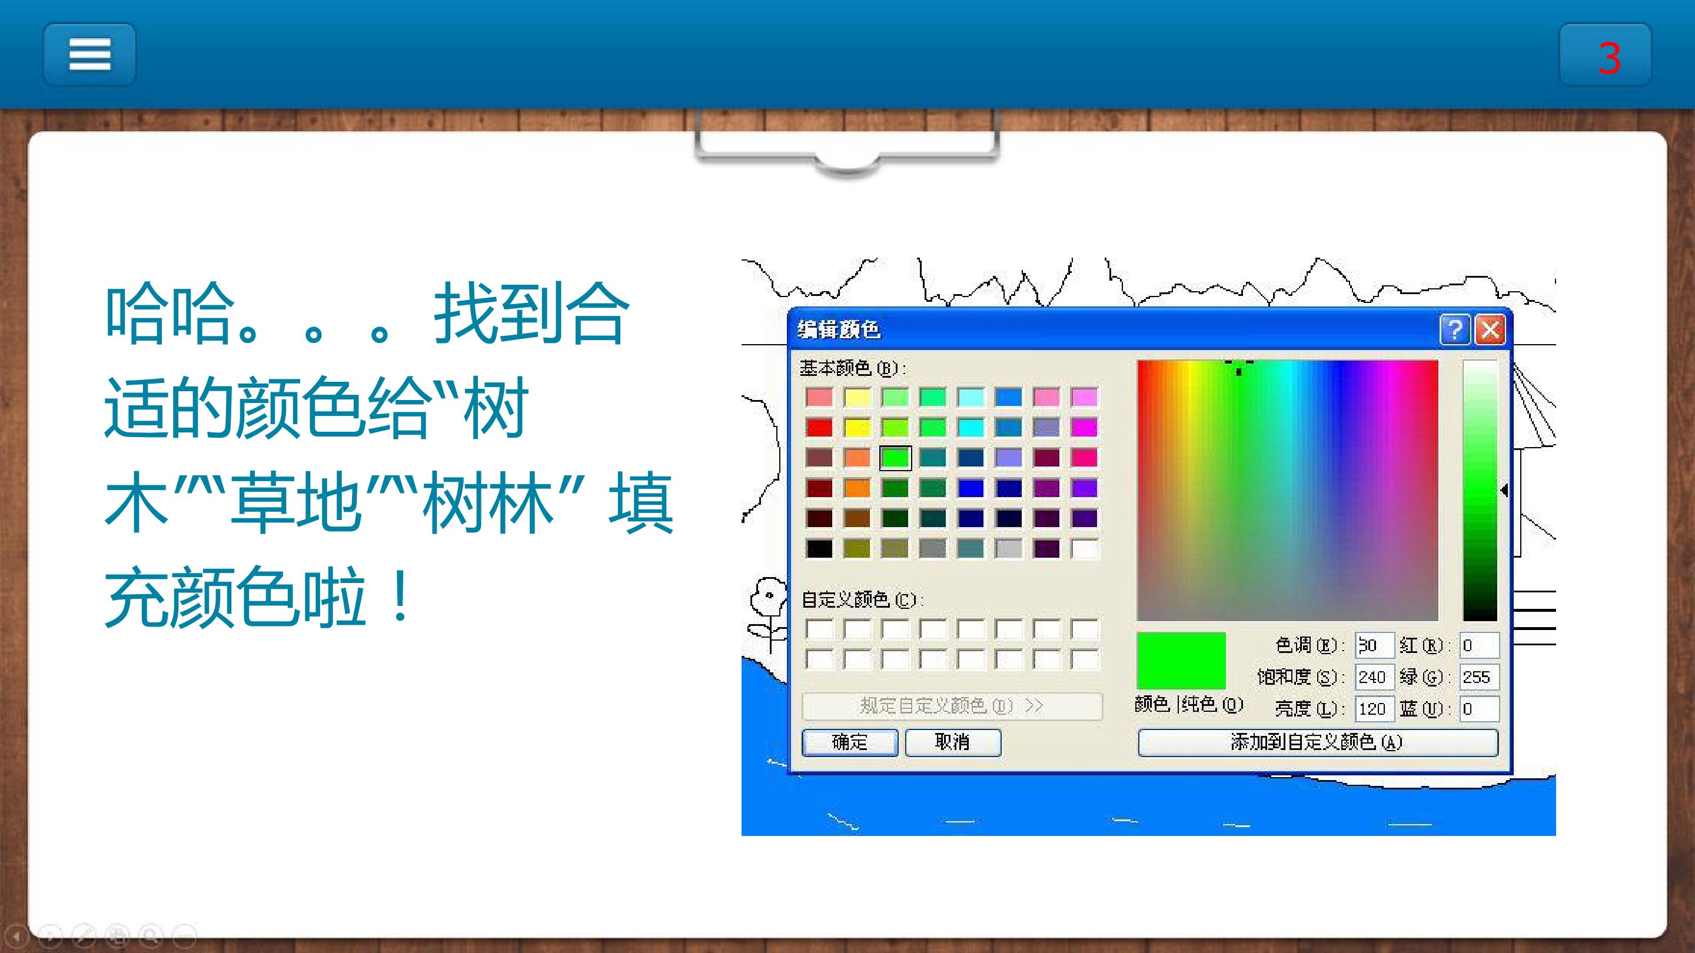Open the hamburger menu button
Viewport: 1695px width, 953px height.
pos(89,54)
